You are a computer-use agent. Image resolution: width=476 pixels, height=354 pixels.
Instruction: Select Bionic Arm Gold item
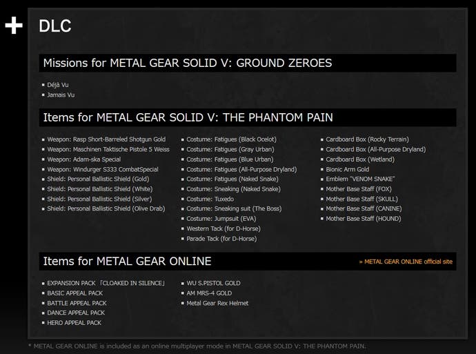click(347, 170)
